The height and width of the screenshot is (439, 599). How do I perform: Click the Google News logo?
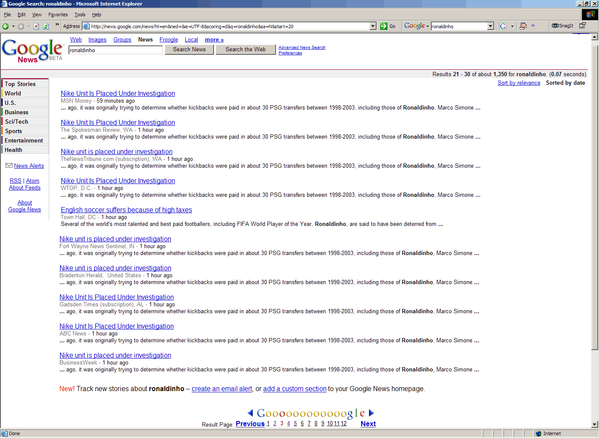[33, 51]
